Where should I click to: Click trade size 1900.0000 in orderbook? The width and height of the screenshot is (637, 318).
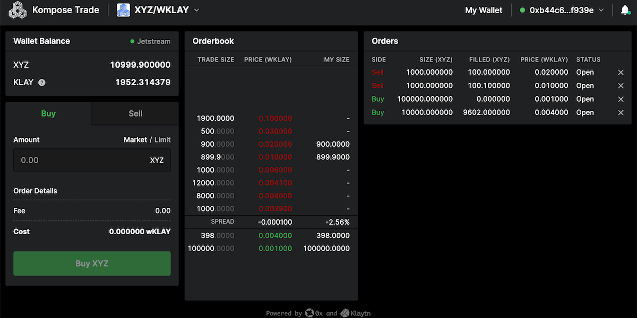tap(215, 119)
